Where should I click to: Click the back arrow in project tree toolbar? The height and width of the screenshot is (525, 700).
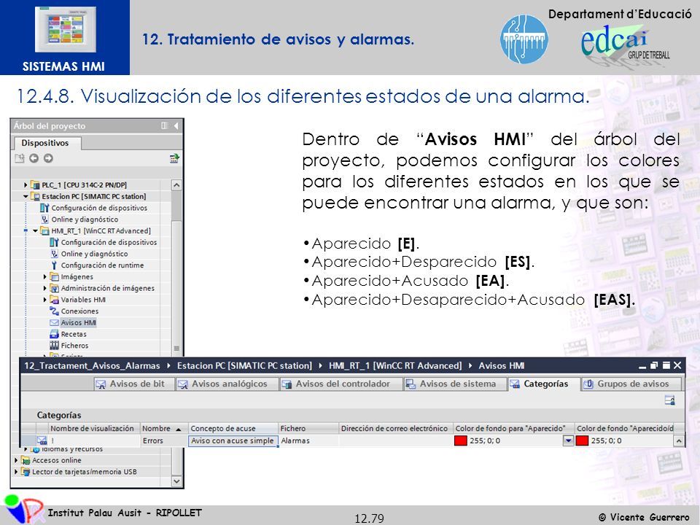click(x=34, y=158)
